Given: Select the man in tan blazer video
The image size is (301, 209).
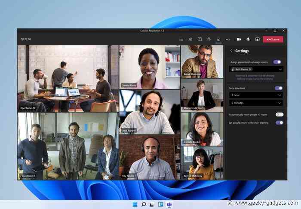Looking at the screenshot, I should [202, 61].
